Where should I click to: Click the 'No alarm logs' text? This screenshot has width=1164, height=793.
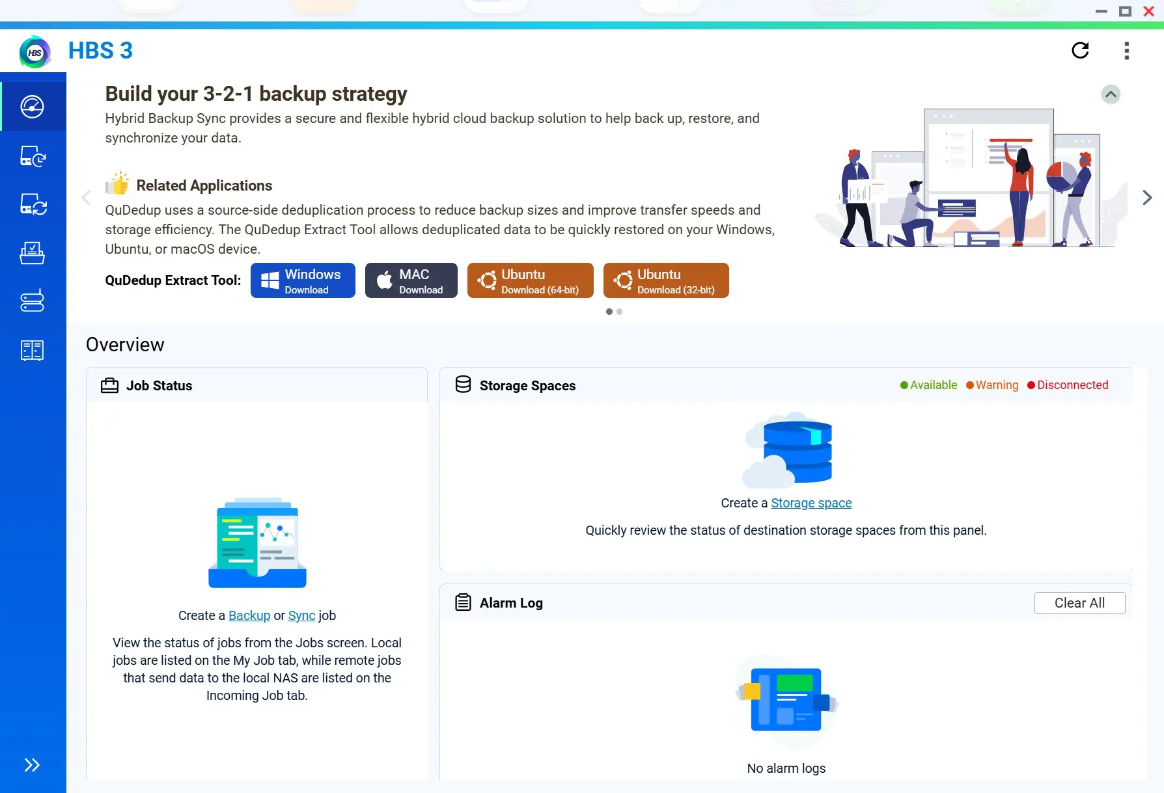click(786, 768)
